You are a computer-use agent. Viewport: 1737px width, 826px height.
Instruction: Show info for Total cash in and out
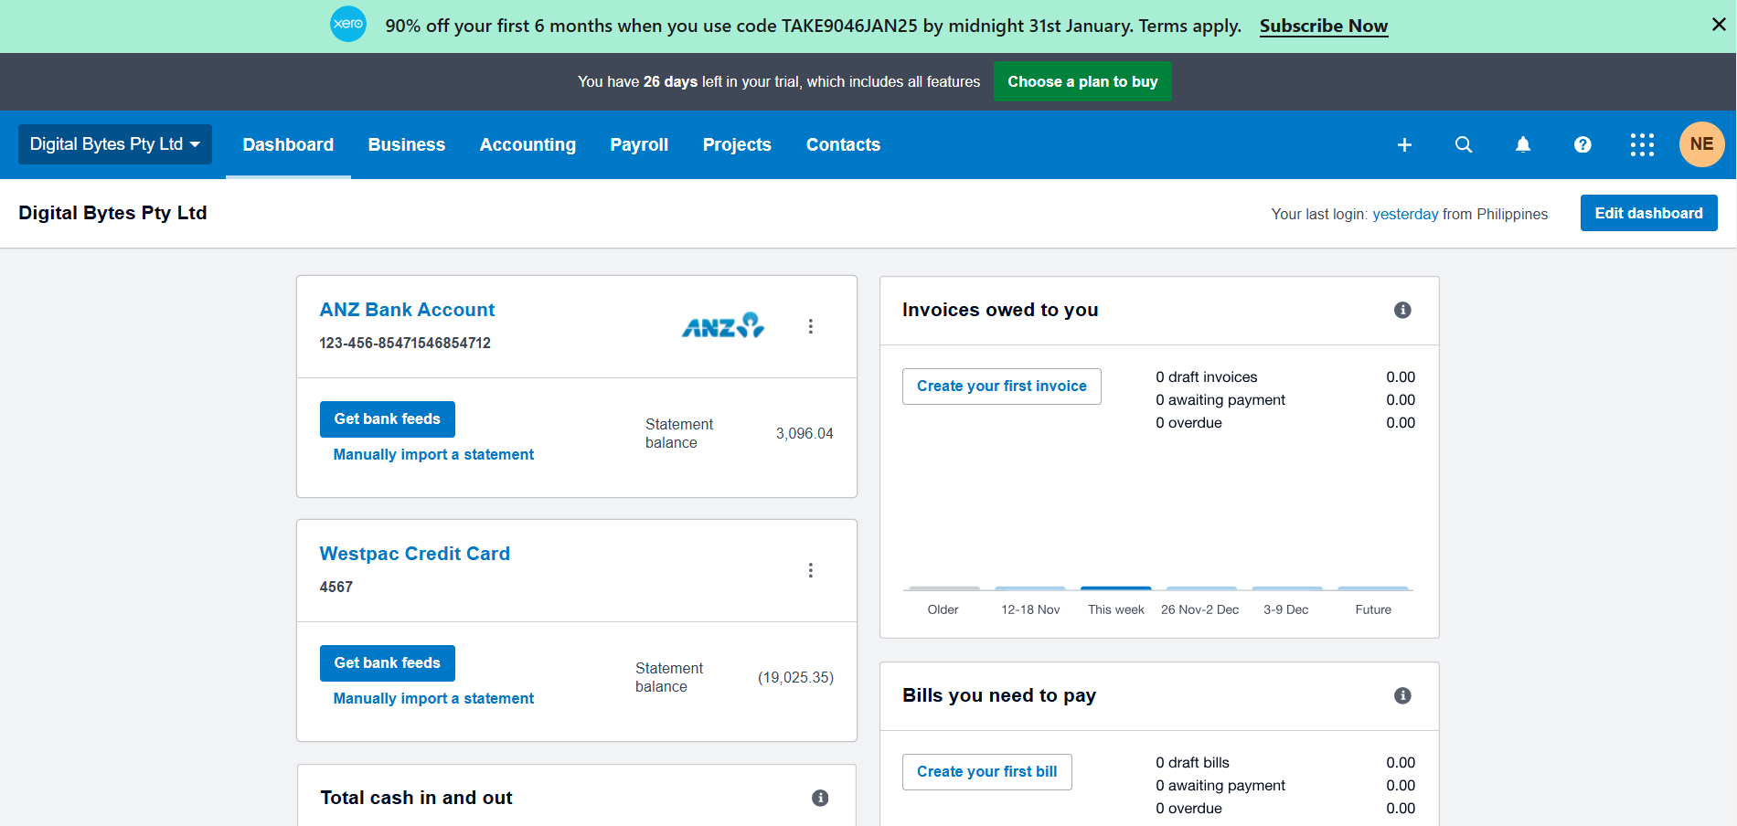tap(820, 798)
